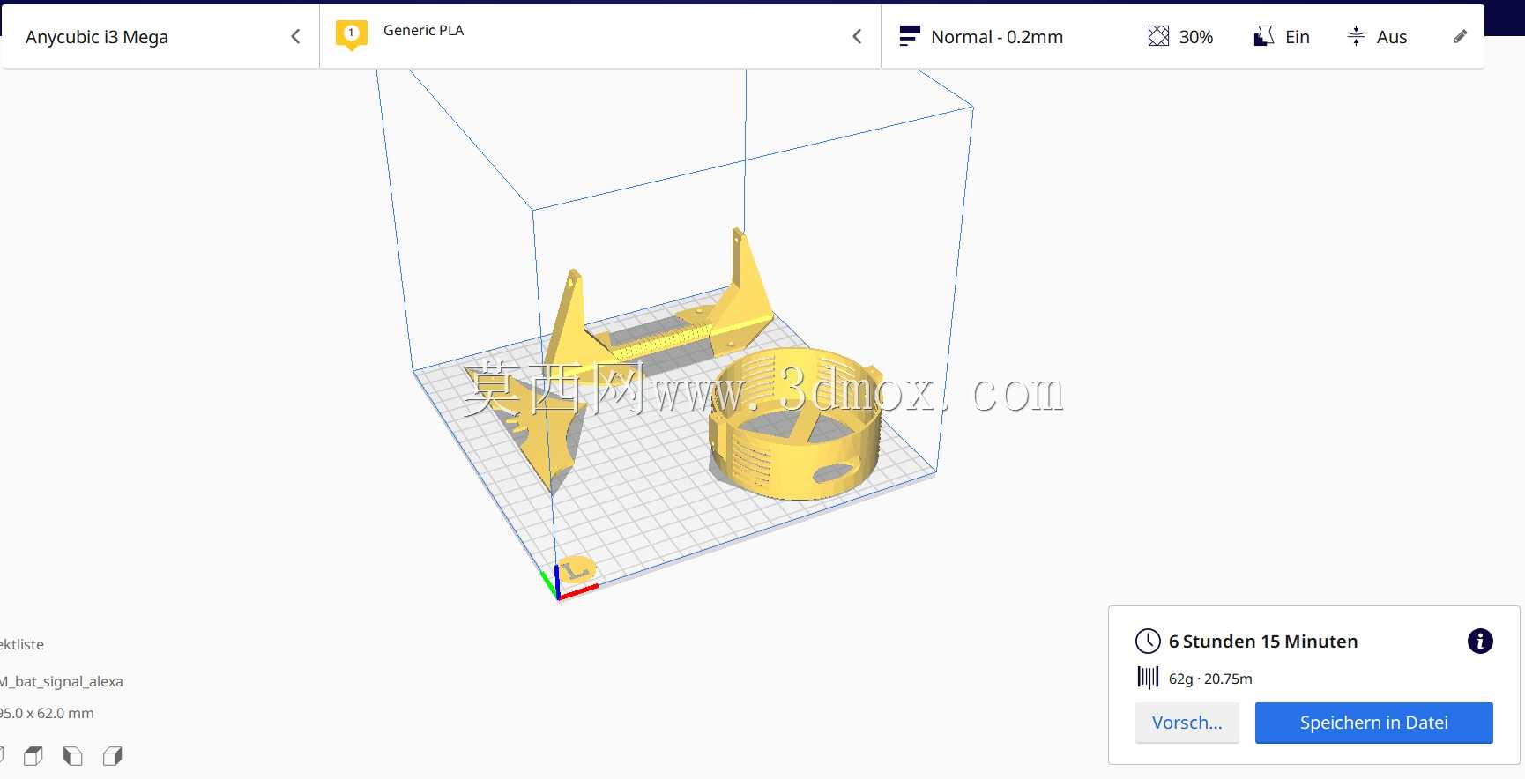
Task: Switch to the third view-orientation cube icon
Action: click(73, 755)
